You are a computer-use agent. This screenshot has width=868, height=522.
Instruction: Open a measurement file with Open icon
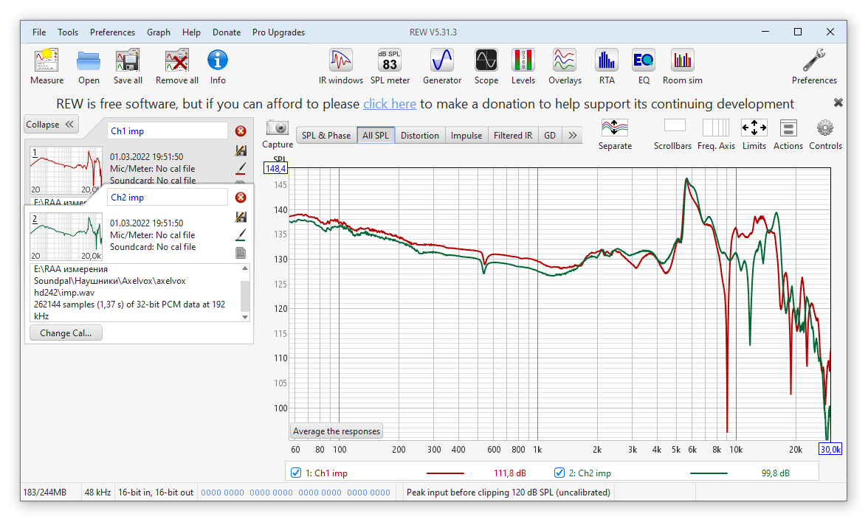pyautogui.click(x=89, y=60)
